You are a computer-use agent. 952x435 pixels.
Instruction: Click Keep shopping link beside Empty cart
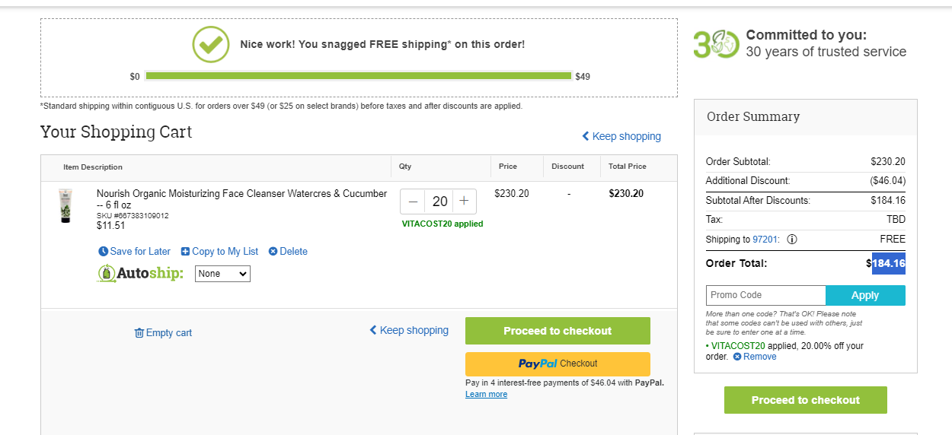[409, 330]
